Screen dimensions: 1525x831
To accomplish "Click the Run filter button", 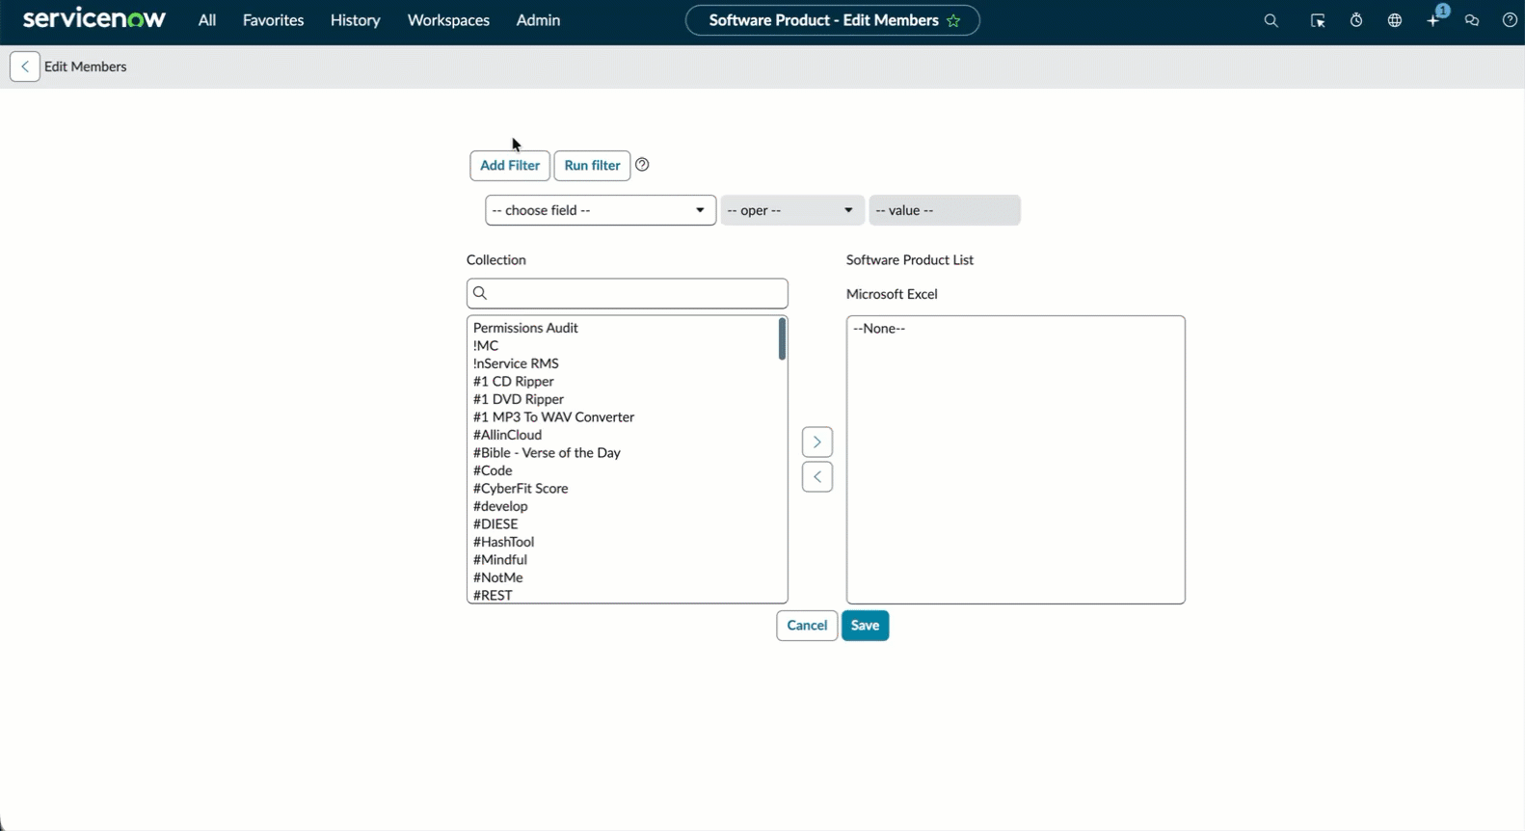I will 592,166.
